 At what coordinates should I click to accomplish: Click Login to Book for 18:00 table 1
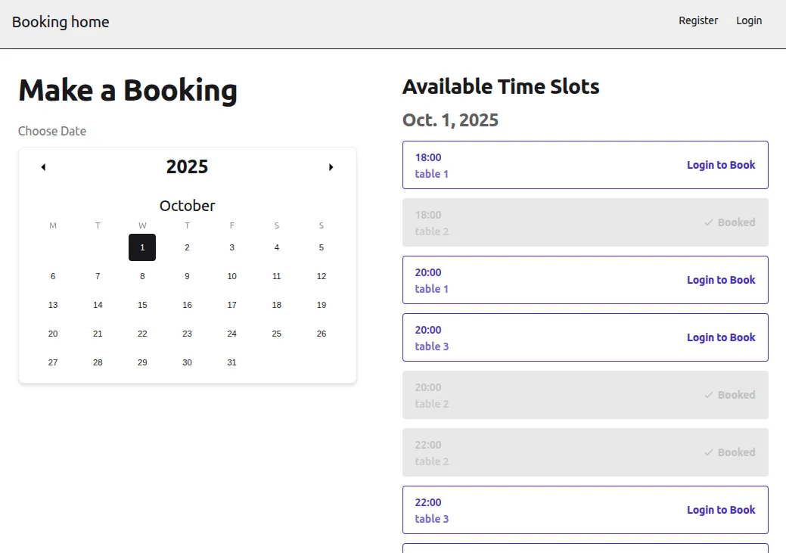(x=721, y=164)
